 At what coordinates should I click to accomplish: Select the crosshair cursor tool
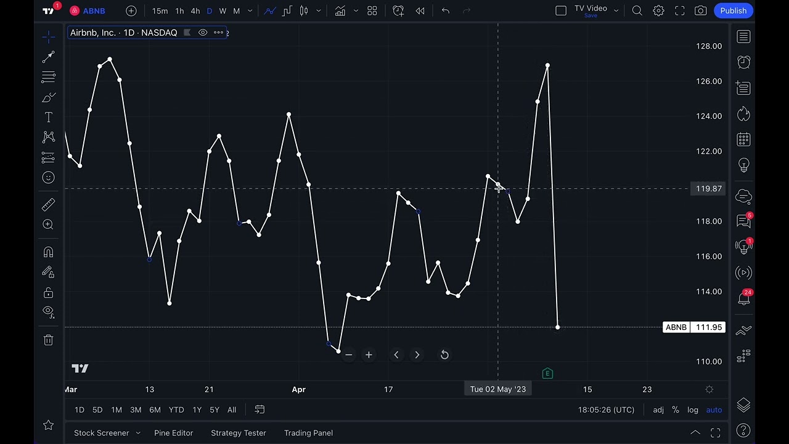point(49,37)
